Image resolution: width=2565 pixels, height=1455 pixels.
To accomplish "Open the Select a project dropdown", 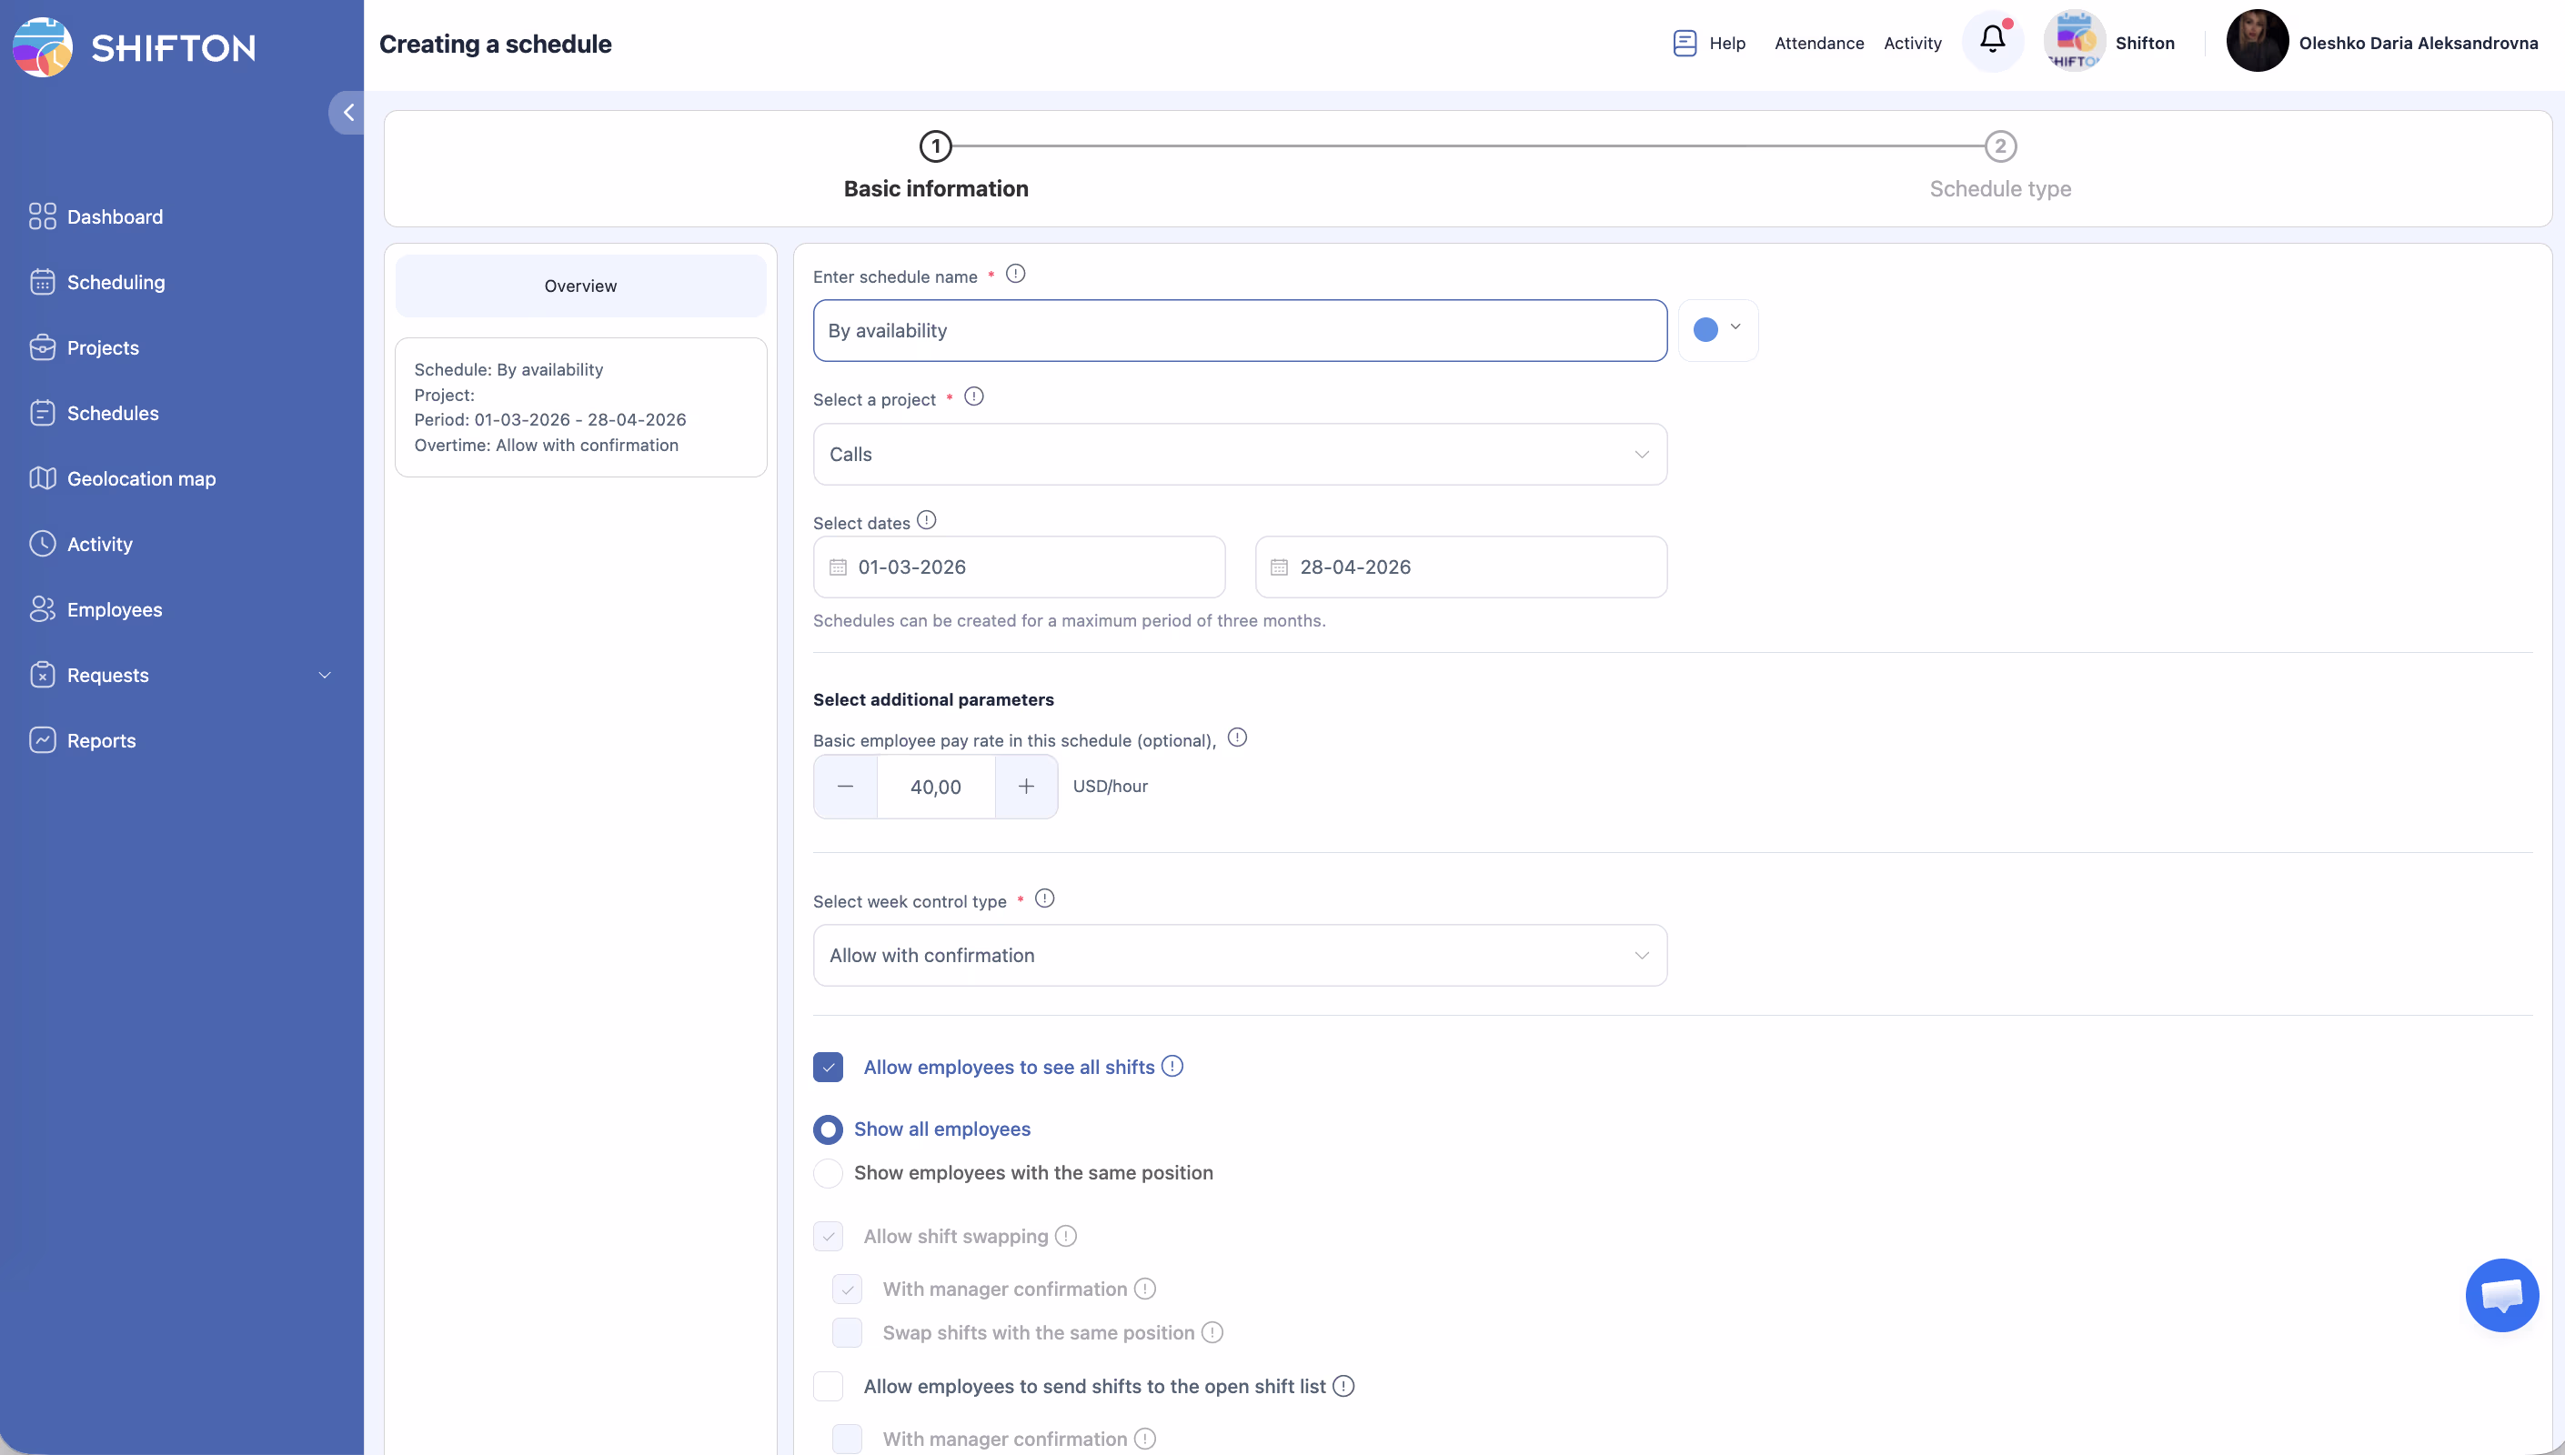I will [1239, 455].
